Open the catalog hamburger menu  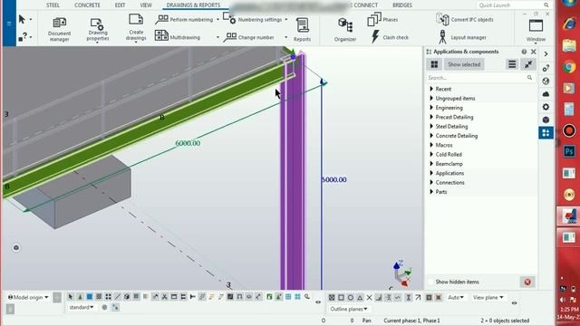pyautogui.click(x=512, y=64)
